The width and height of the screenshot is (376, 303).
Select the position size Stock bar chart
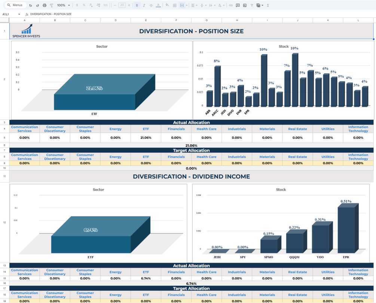284,80
